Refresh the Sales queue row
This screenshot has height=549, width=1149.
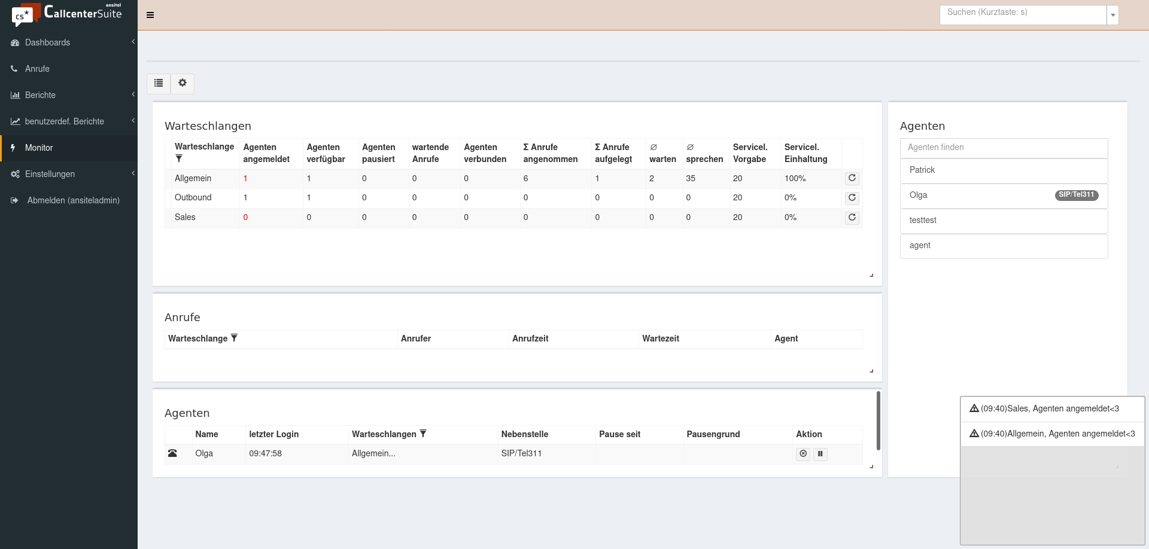click(x=852, y=218)
